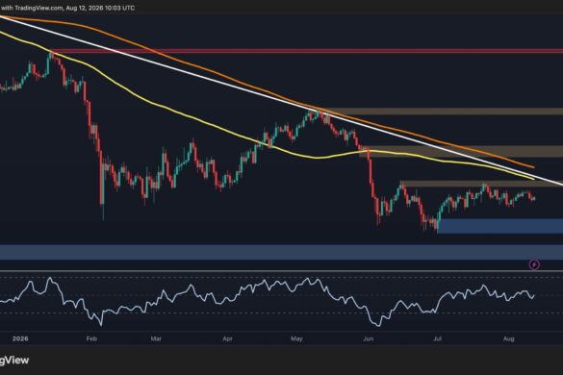Select the wide blue support zone at the bottom
This screenshot has height=375, width=563.
pos(281,252)
